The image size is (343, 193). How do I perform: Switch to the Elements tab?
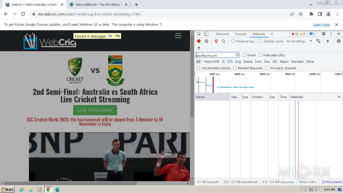coord(222,34)
